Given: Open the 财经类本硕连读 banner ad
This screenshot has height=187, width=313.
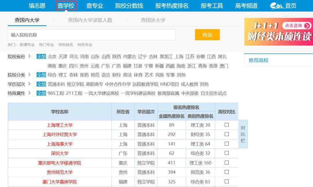Looking at the screenshot, I should (279, 32).
